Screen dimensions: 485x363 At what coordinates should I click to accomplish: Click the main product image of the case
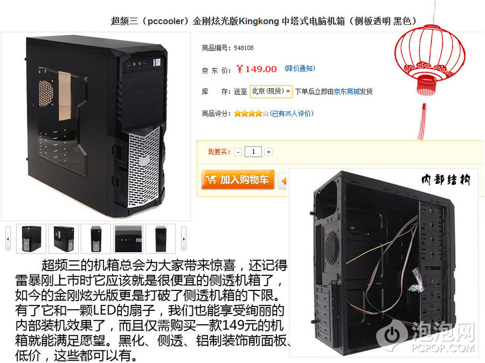pyautogui.click(x=96, y=126)
